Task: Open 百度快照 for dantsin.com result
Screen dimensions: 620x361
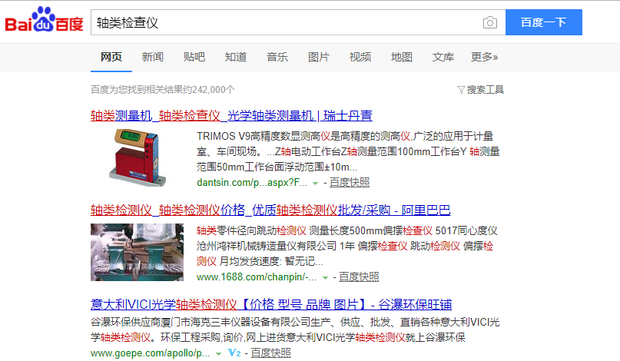Action: pos(350,182)
